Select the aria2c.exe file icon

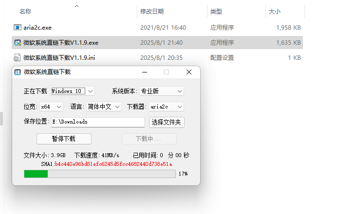[18, 28]
